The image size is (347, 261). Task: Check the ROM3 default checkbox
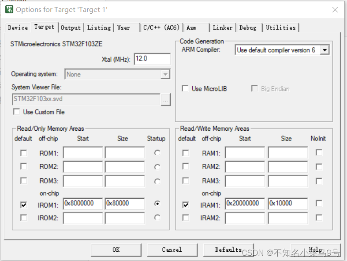(23, 181)
